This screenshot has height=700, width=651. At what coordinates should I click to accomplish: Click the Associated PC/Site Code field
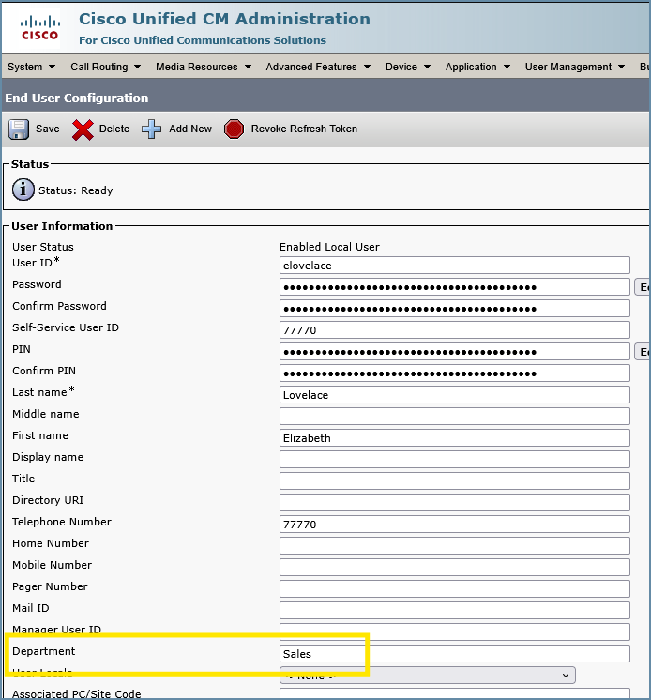pyautogui.click(x=455, y=693)
